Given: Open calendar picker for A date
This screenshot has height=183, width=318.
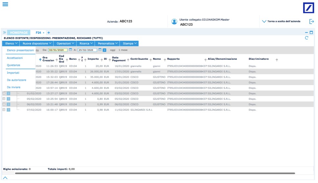Looking at the screenshot, I should 100,50.
